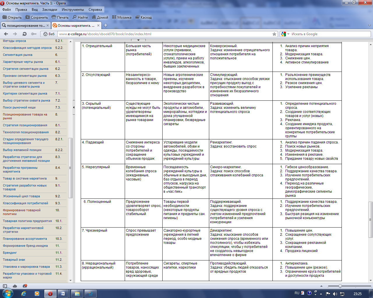Click the taskbar clock showing 23:25
The height and width of the screenshot is (298, 373).
(x=358, y=294)
